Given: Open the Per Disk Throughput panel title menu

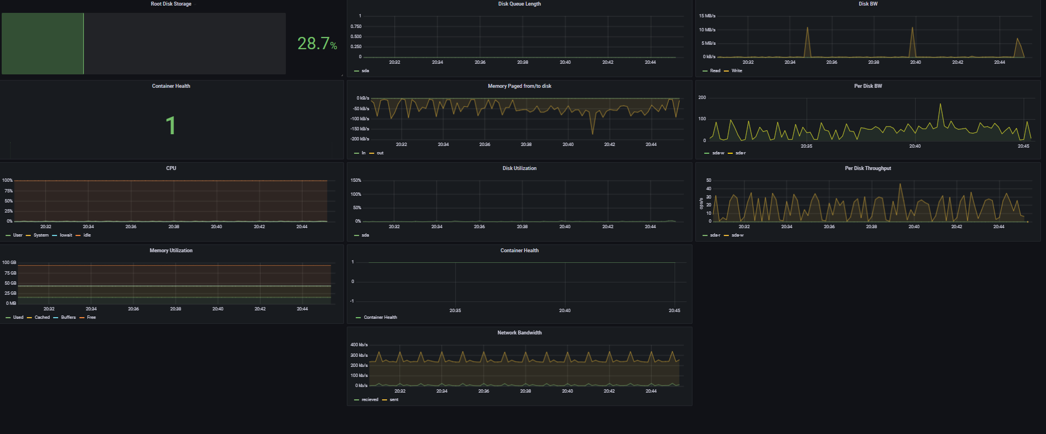Looking at the screenshot, I should point(868,168).
